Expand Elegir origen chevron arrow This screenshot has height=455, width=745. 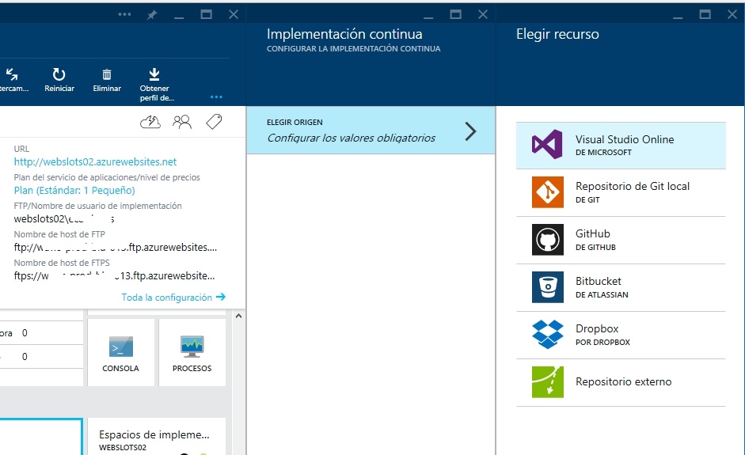click(470, 131)
